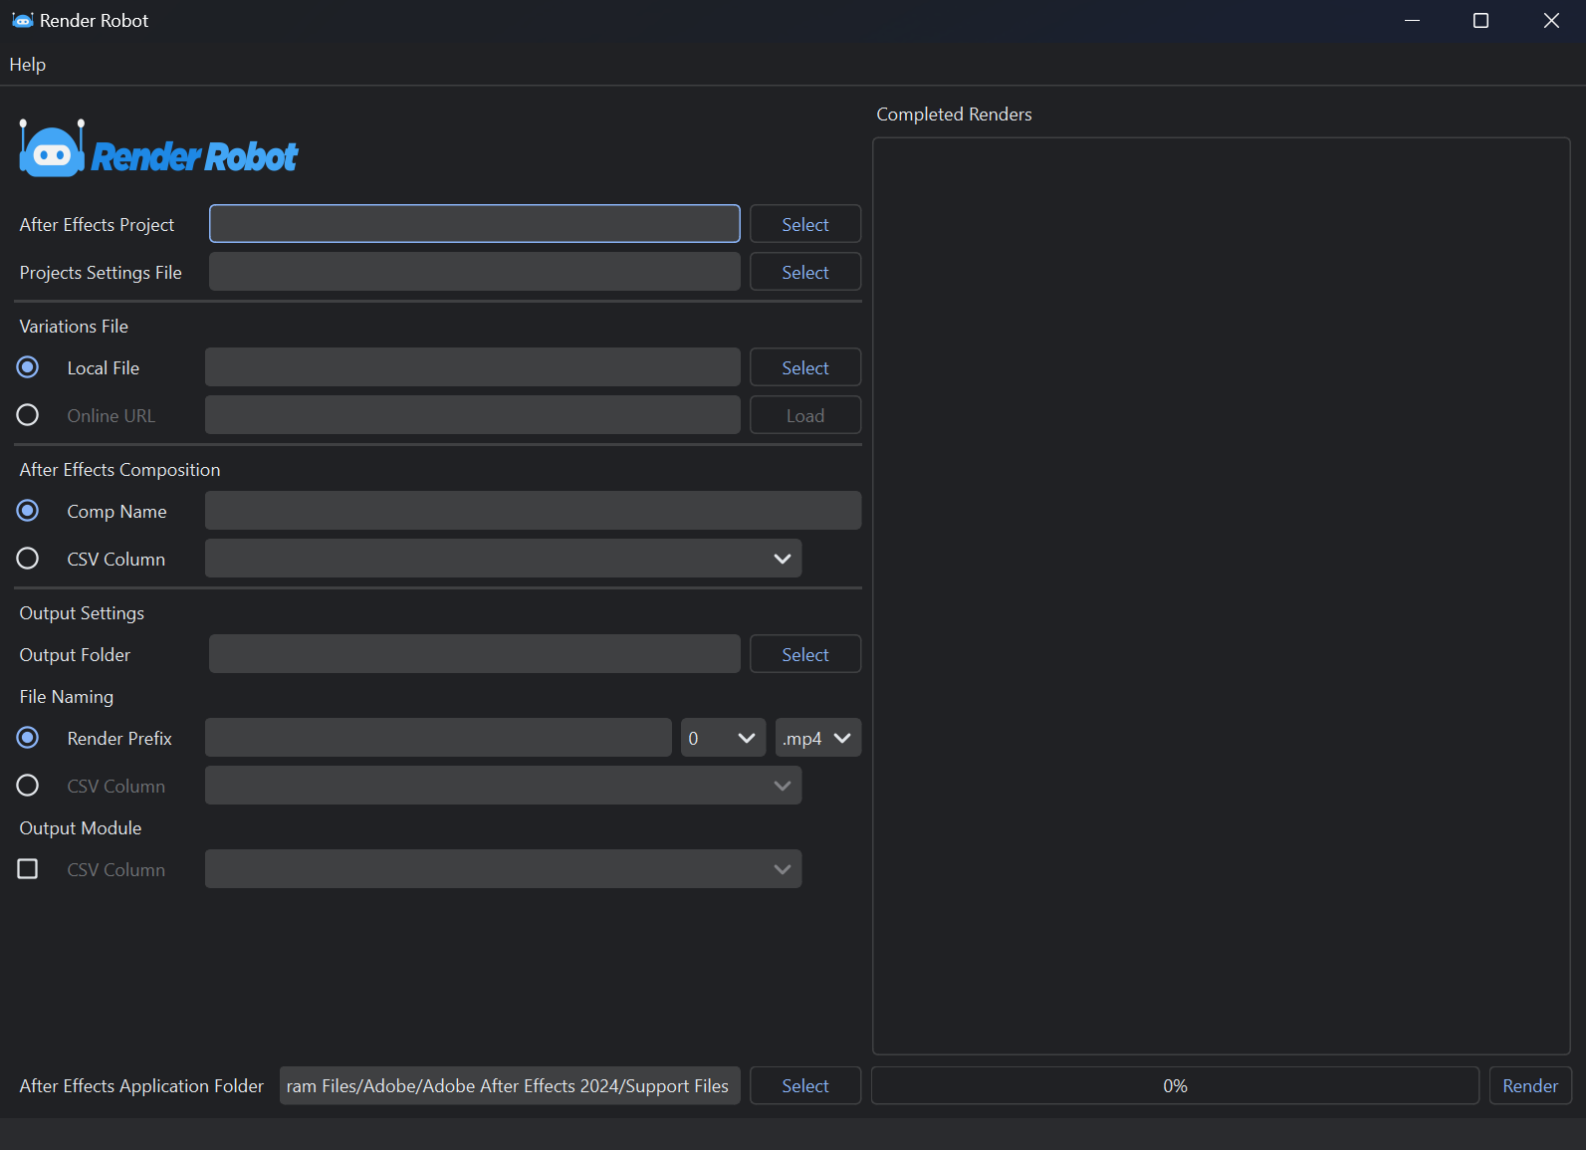This screenshot has height=1150, width=1586.
Task: Click the After Effects Application Folder path field
Action: pos(510,1085)
